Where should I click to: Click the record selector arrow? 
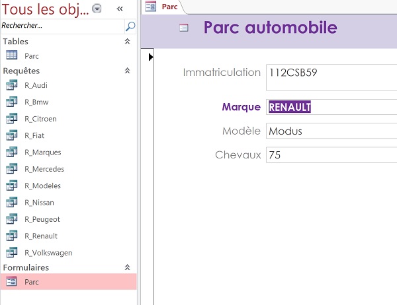click(151, 57)
